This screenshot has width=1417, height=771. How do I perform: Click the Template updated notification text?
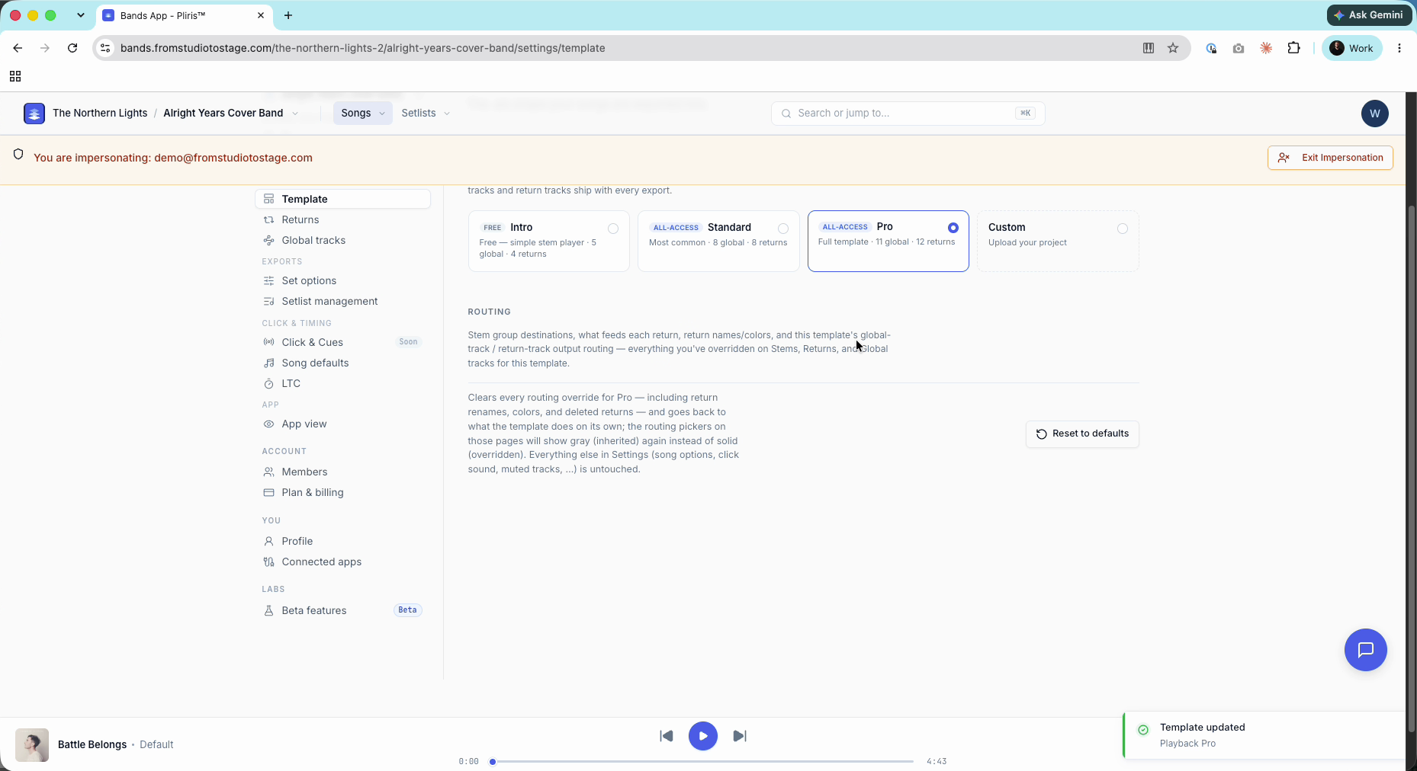1202,728
